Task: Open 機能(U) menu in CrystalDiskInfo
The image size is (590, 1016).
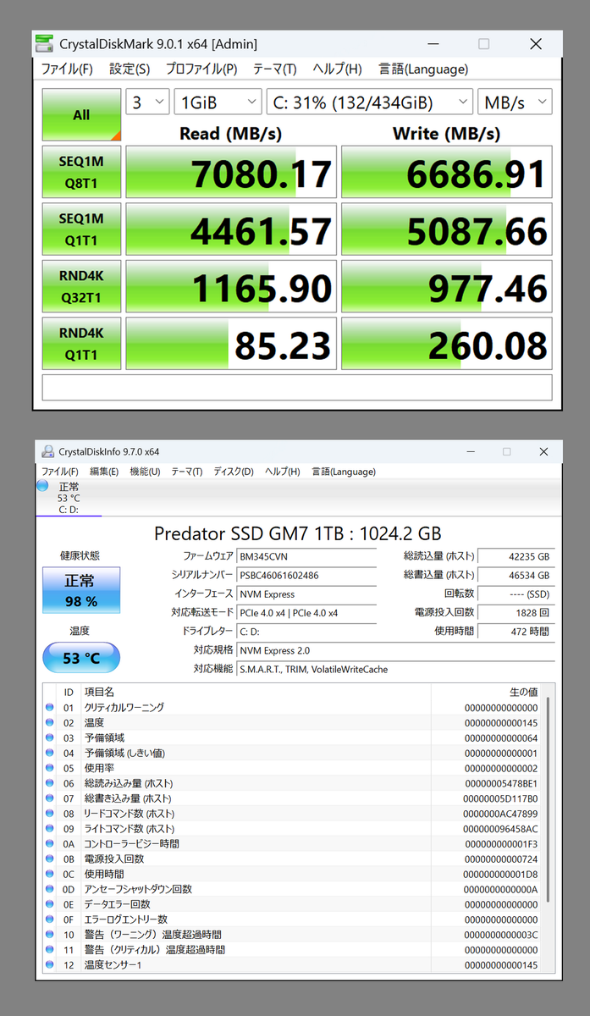Action: [145, 472]
